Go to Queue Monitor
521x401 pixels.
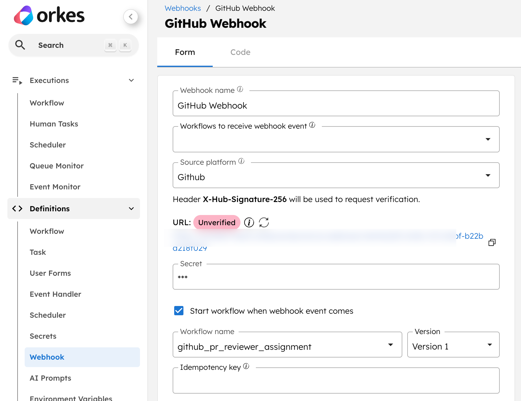coord(57,166)
